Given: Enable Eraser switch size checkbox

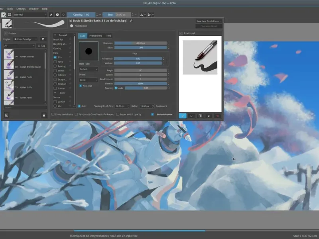Looking at the screenshot, I should point(53,114).
